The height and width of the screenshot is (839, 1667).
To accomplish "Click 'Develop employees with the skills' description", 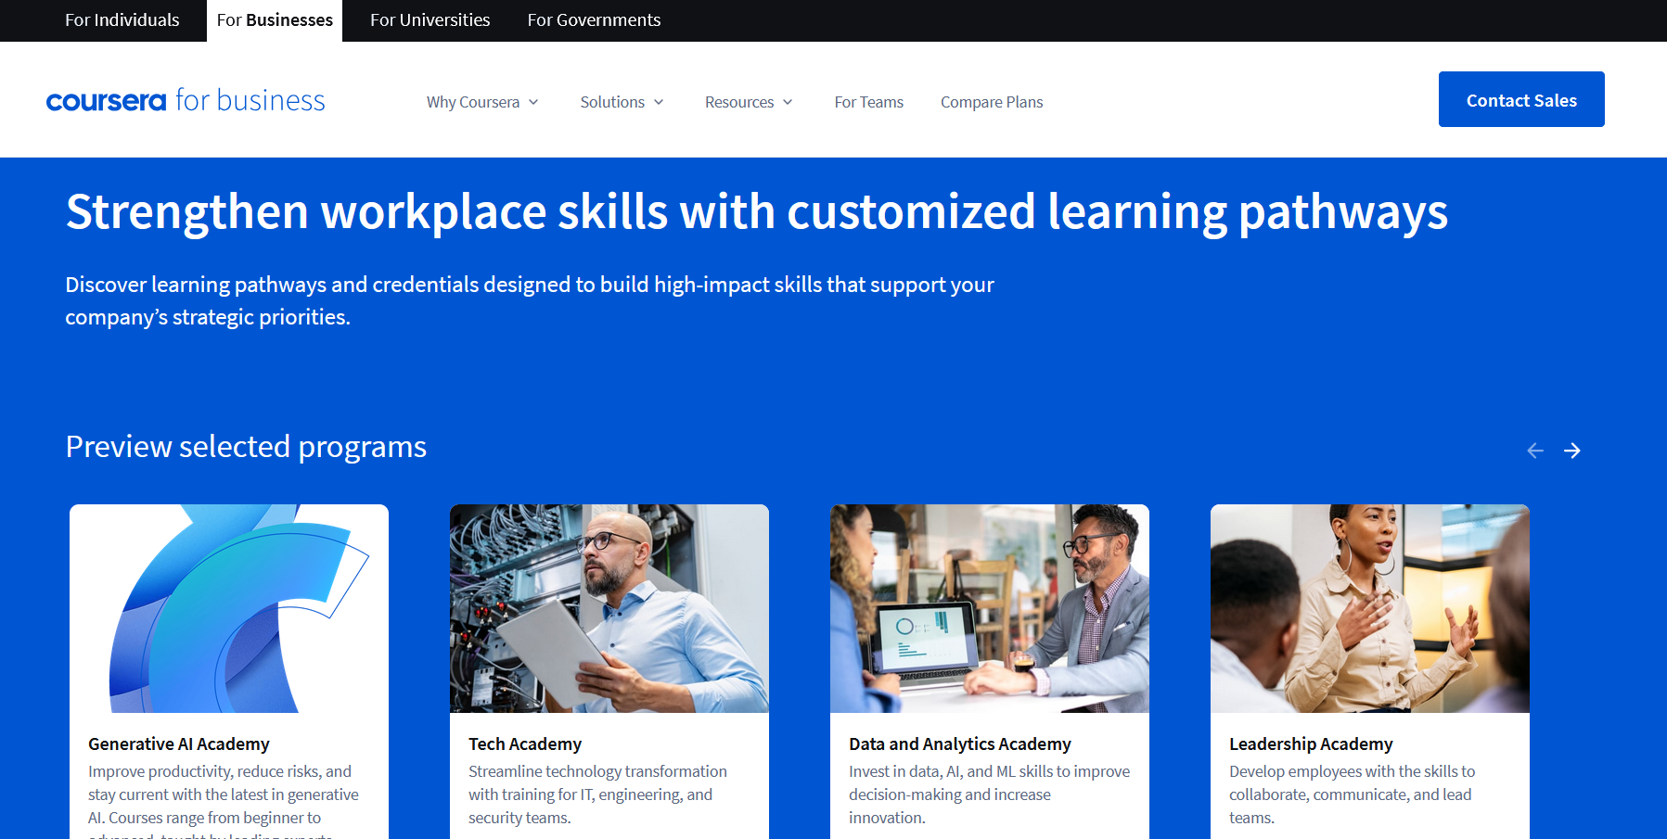I will click(x=1352, y=795).
